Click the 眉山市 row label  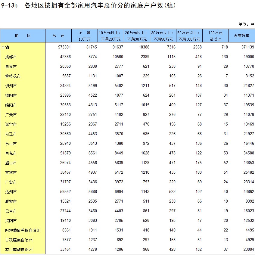[x=11, y=163]
